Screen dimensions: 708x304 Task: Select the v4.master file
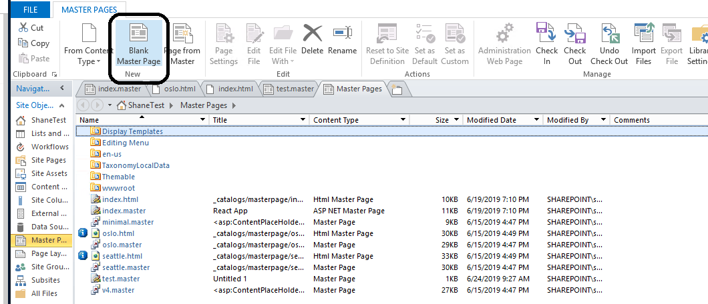(118, 290)
